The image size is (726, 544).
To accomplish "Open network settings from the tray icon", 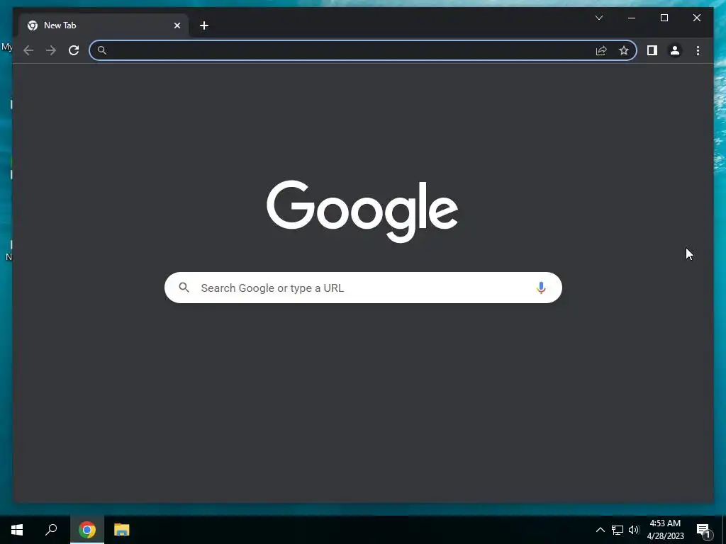I will 618,530.
